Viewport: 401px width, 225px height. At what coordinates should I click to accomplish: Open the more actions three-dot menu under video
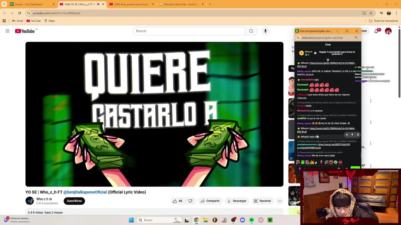pyautogui.click(x=279, y=201)
